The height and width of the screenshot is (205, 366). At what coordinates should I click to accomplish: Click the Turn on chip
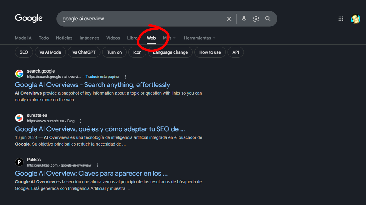point(114,52)
